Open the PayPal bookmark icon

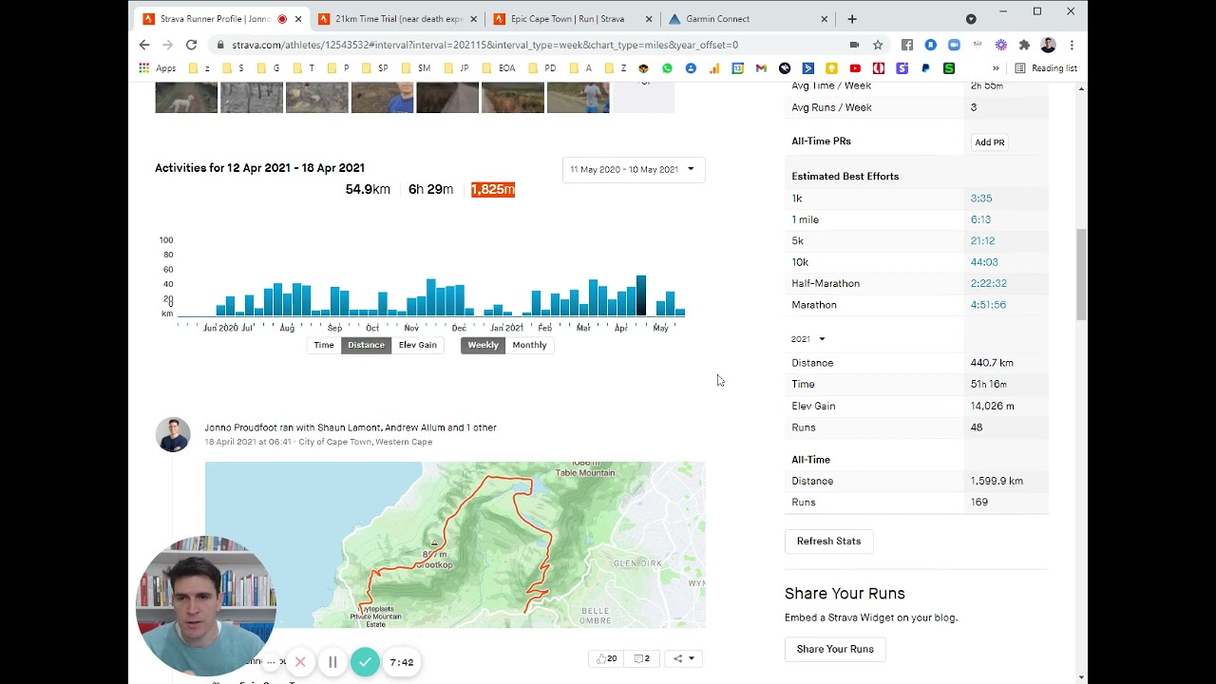[x=925, y=68]
